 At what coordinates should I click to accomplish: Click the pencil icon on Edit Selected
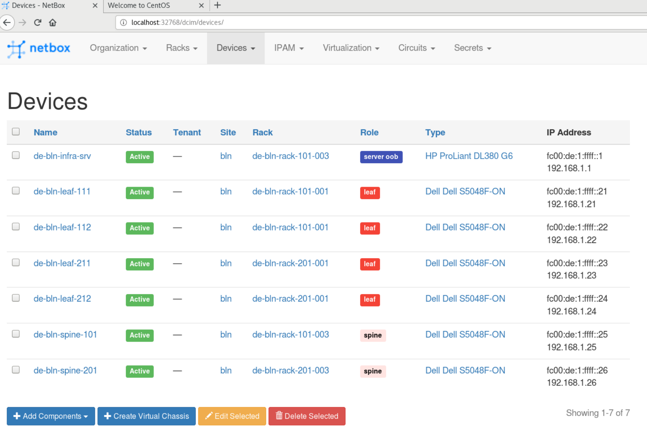[209, 416]
